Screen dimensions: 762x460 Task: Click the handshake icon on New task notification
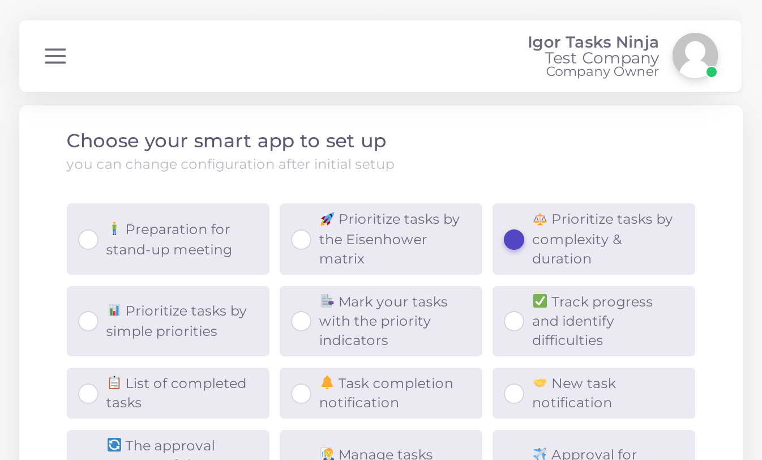coord(540,383)
